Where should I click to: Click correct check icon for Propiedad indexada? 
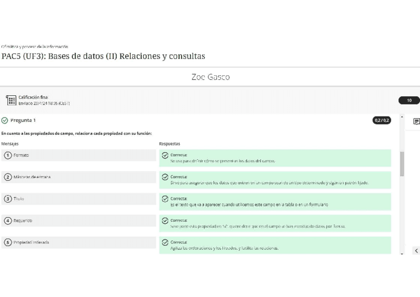click(165, 243)
